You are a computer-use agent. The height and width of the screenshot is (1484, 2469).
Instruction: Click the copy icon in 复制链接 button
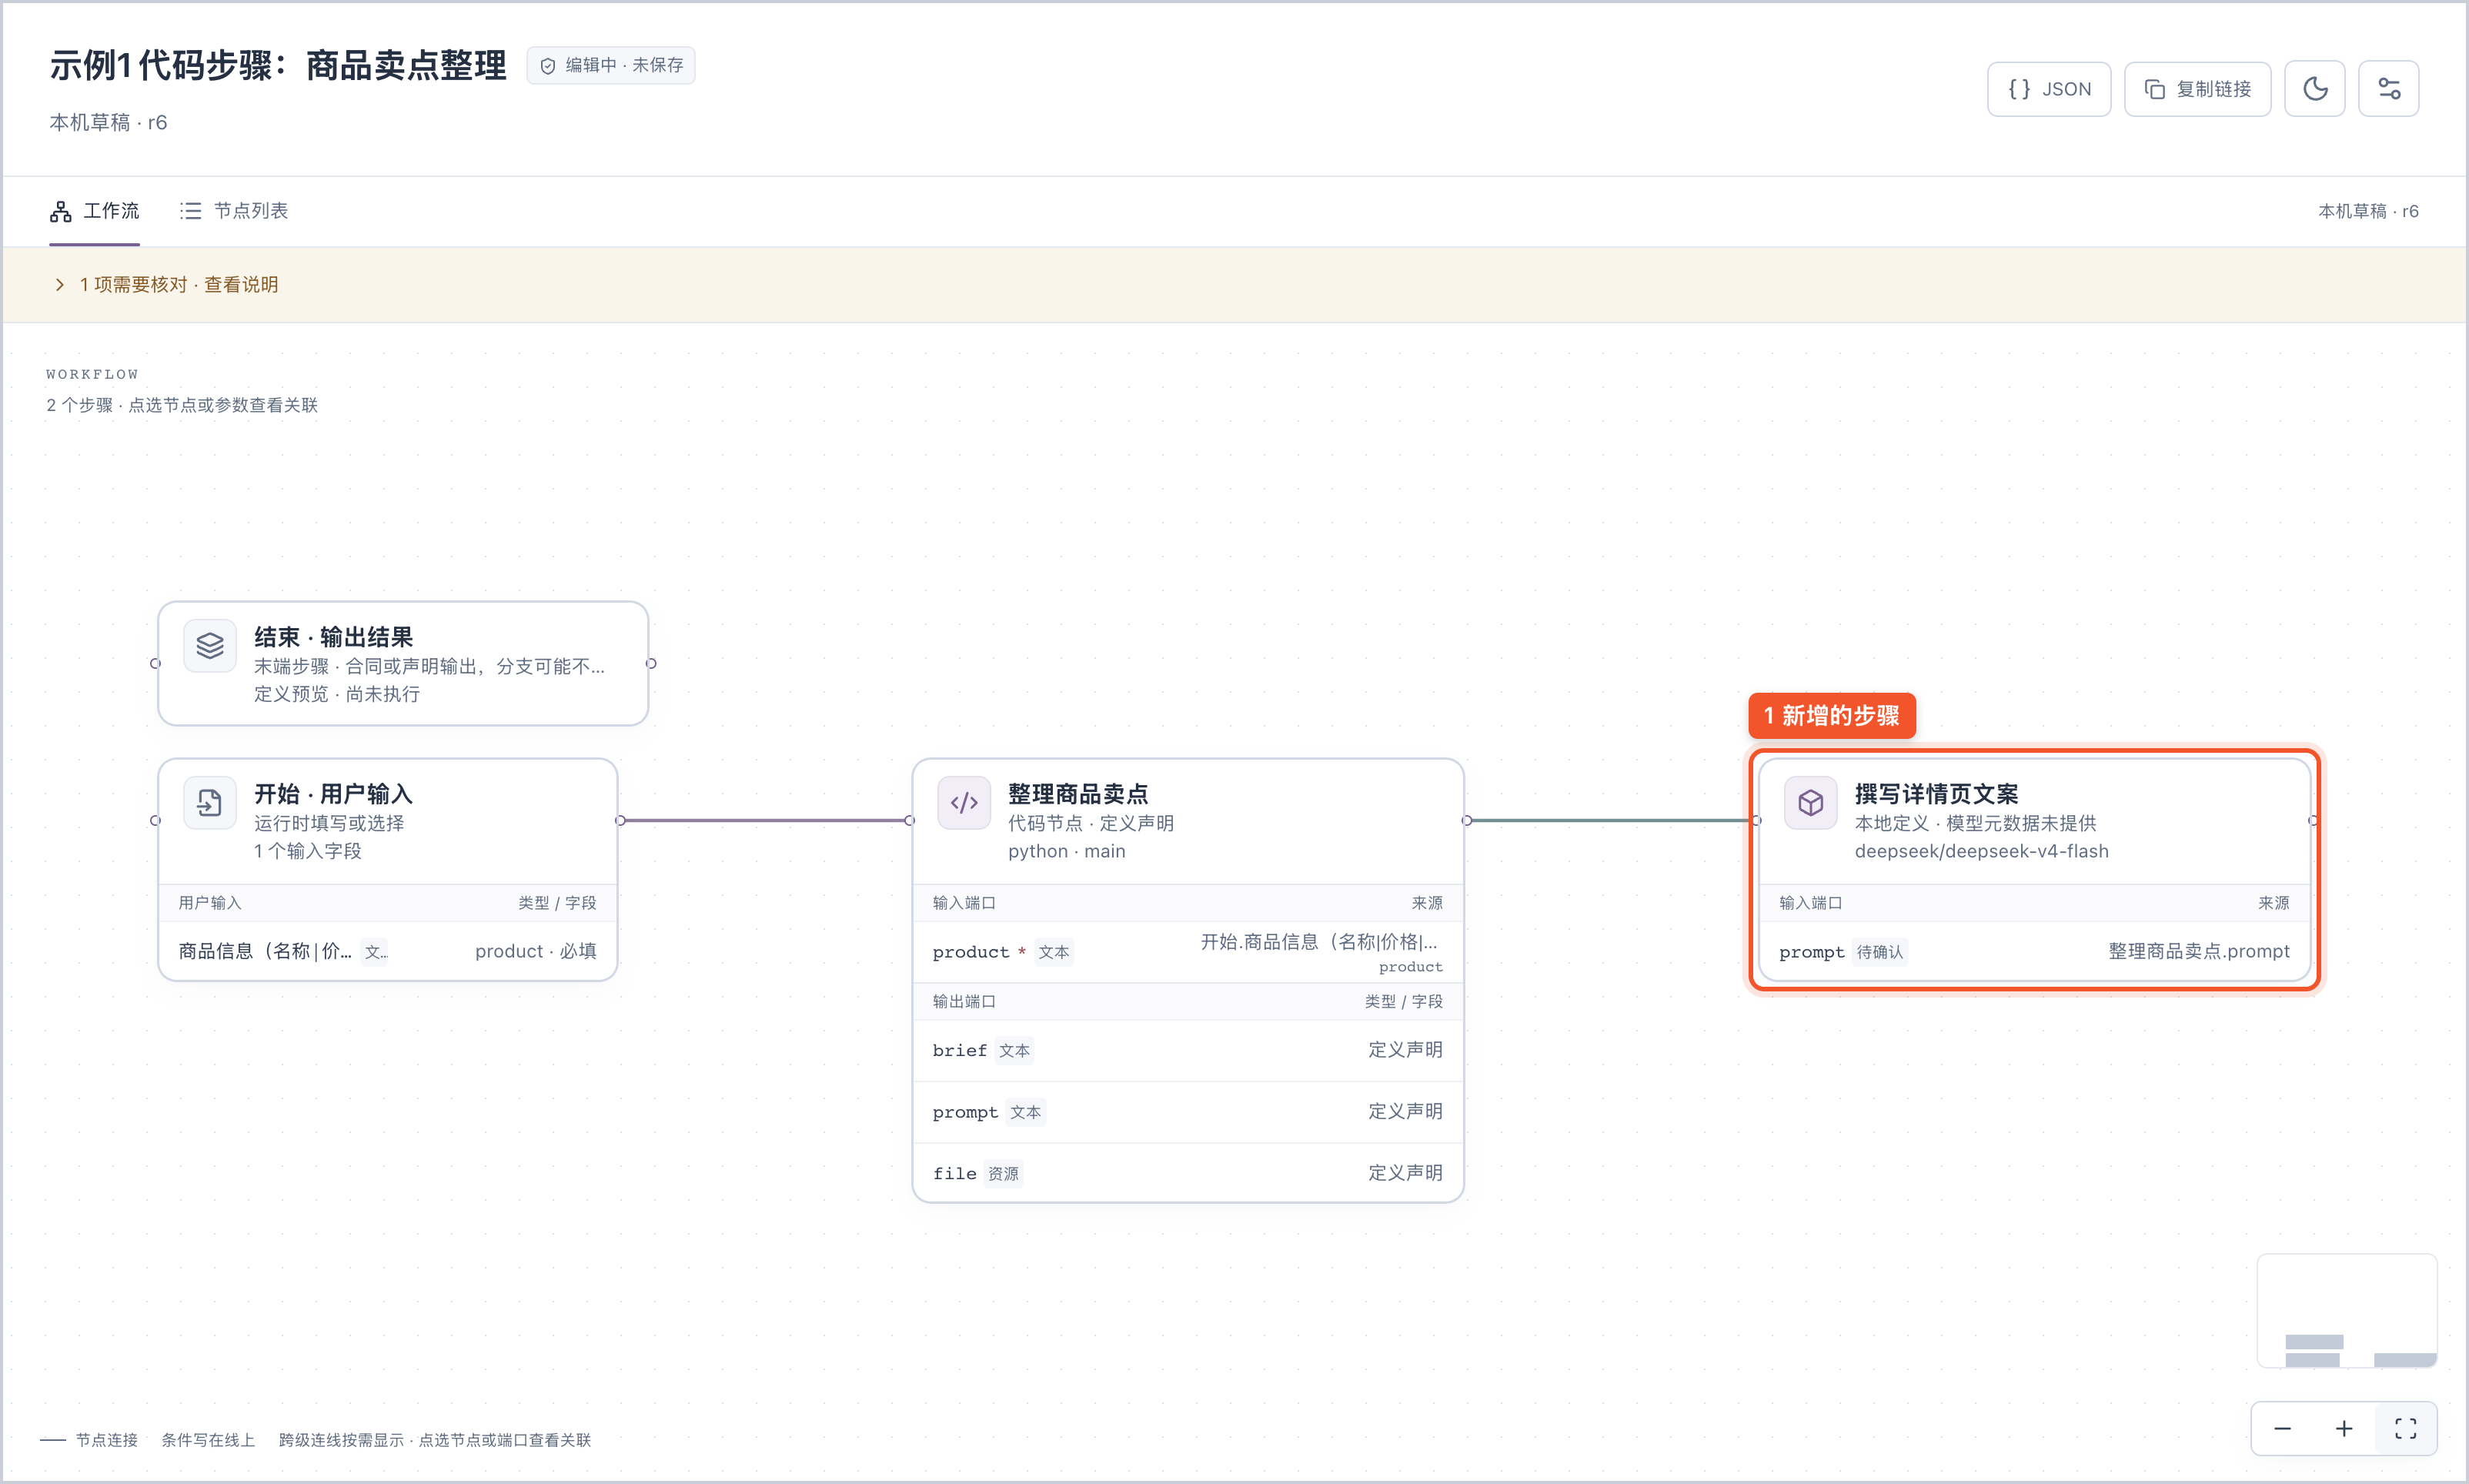pyautogui.click(x=2155, y=89)
